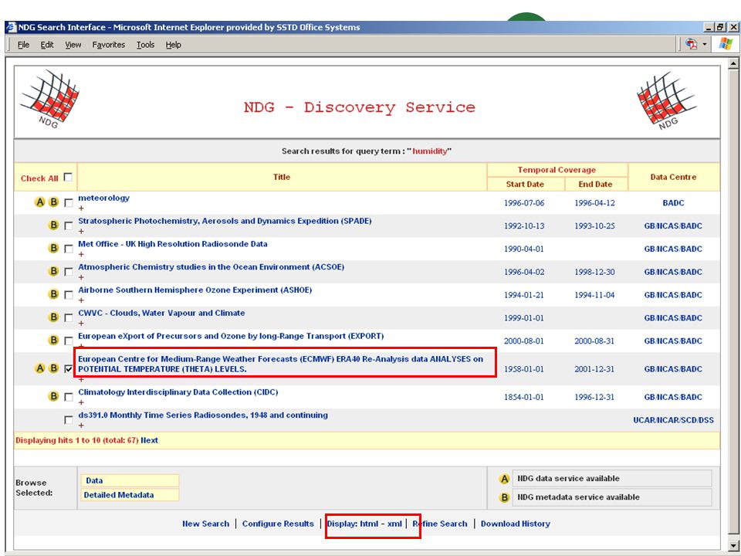The width and height of the screenshot is (741, 556).
Task: Tick checkbox for UK High Resolution Radiosonde Data
Action: (69, 249)
